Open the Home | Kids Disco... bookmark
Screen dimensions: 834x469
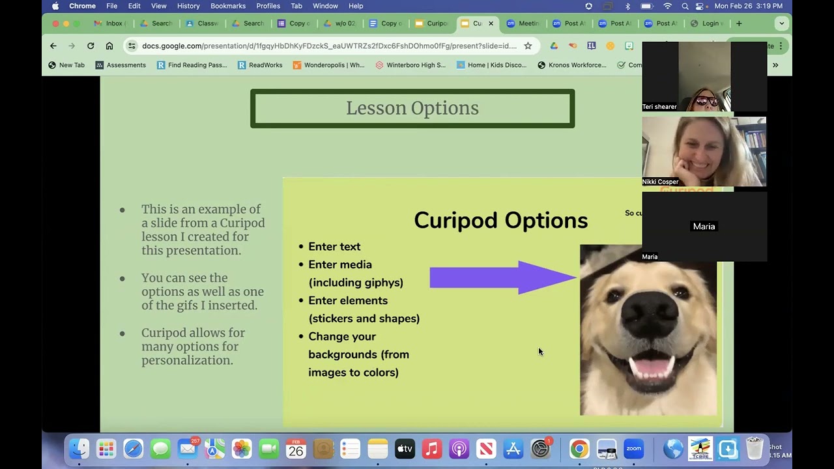[x=491, y=65]
